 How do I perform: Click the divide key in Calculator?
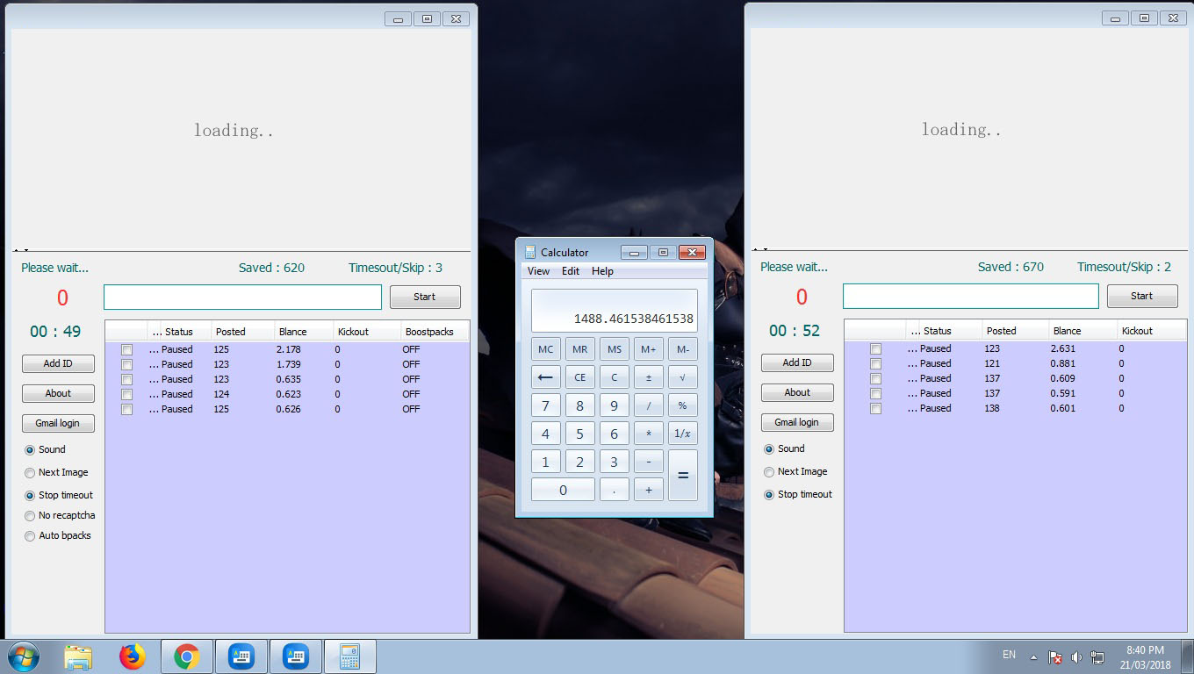(648, 405)
